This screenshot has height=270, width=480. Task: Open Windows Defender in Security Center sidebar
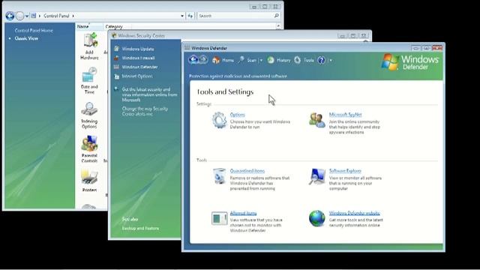[x=139, y=67]
